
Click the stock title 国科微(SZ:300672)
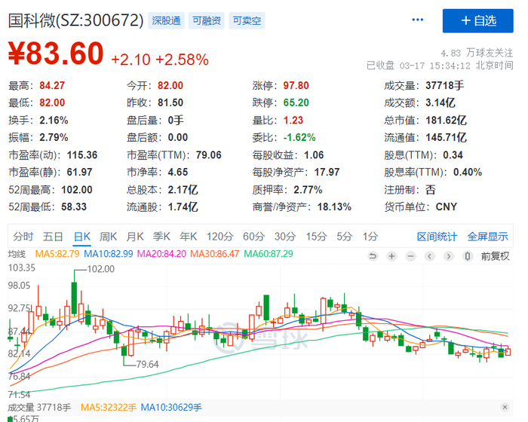(x=75, y=20)
